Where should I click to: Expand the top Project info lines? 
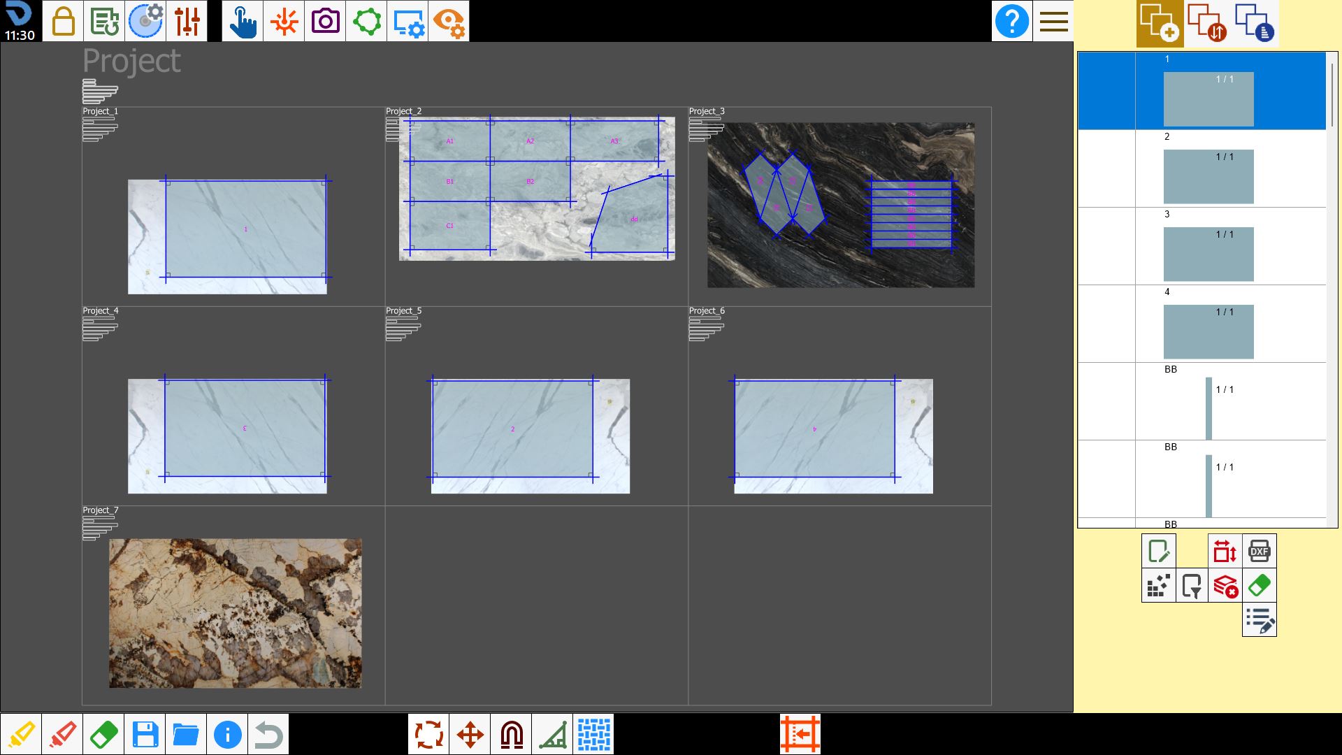[x=100, y=92]
